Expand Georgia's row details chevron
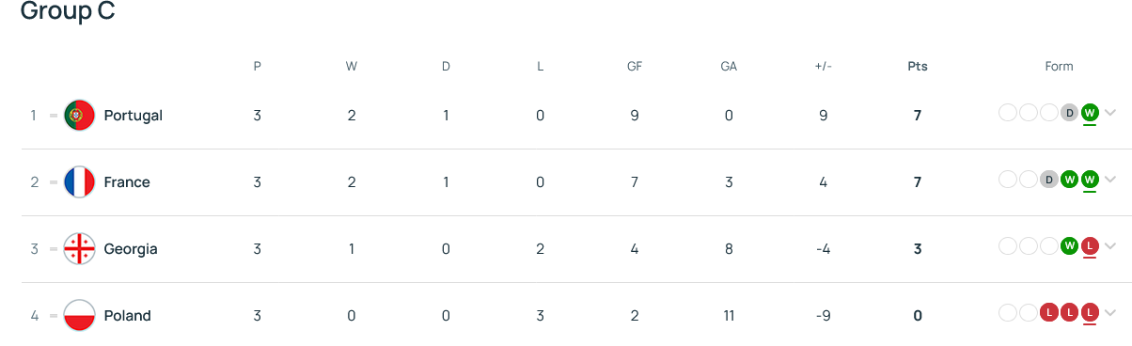Screen dimensions: 1132x346 [x=1110, y=247]
